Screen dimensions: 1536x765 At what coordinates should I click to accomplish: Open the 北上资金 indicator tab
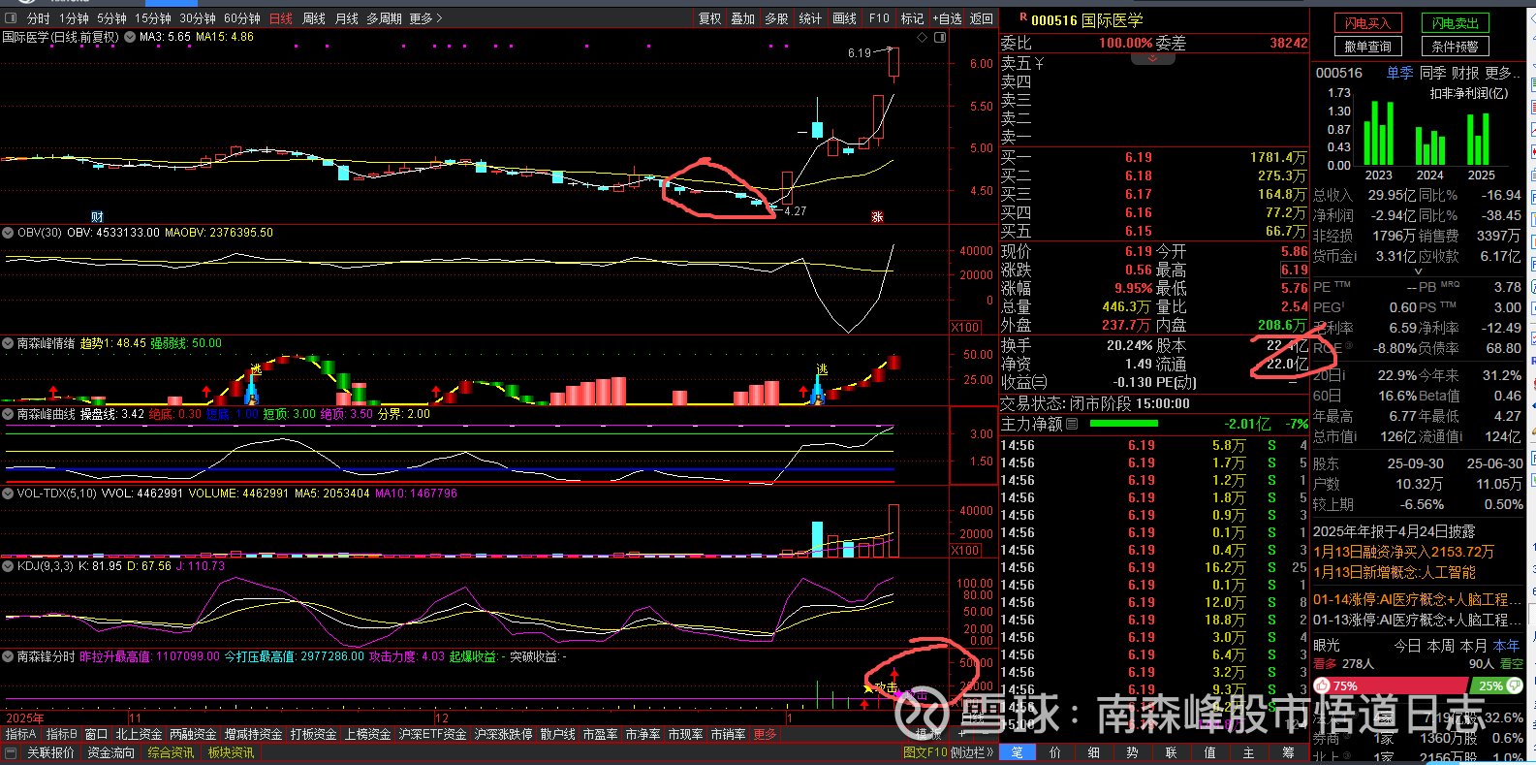139,735
